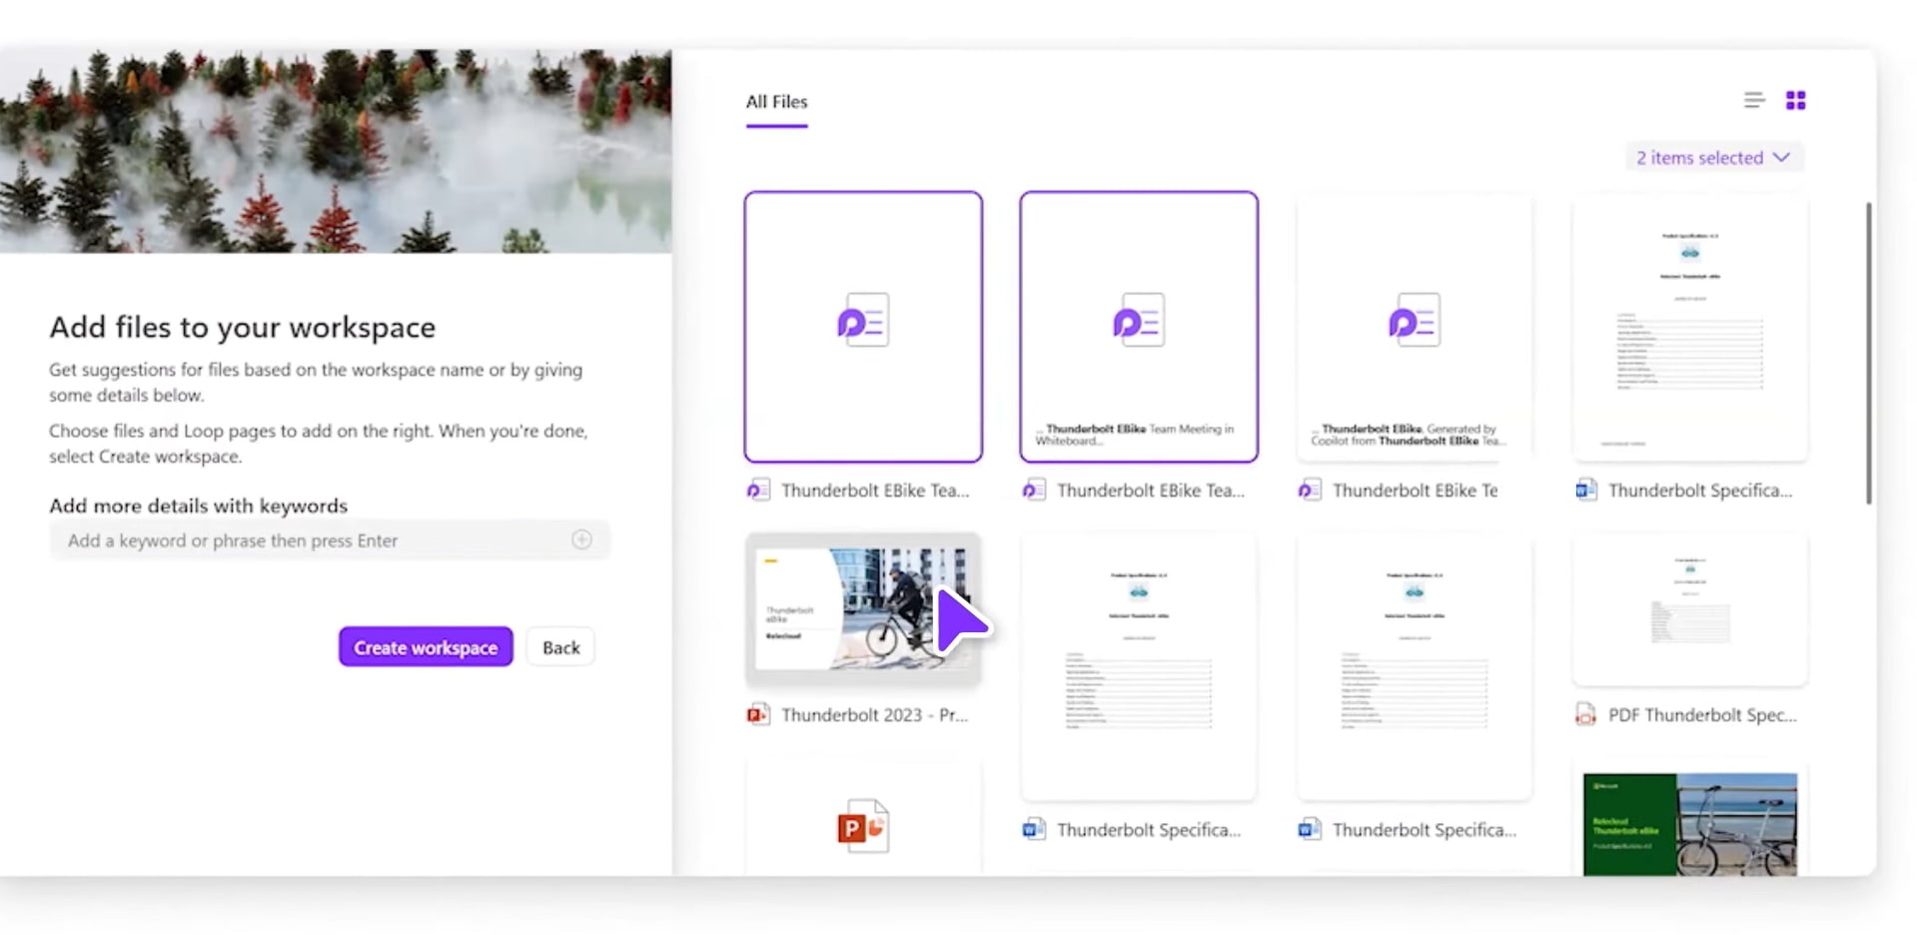
Task: Select the third unselected Thunderbolt EBike card
Action: 1414,327
